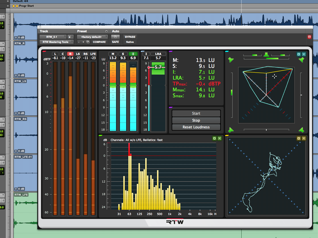The height and width of the screenshot is (238, 318).
Task: Select the I label beside LRA
Action: click(x=146, y=54)
